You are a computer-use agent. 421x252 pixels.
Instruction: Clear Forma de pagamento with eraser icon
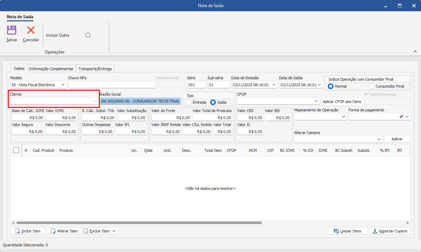(x=401, y=117)
